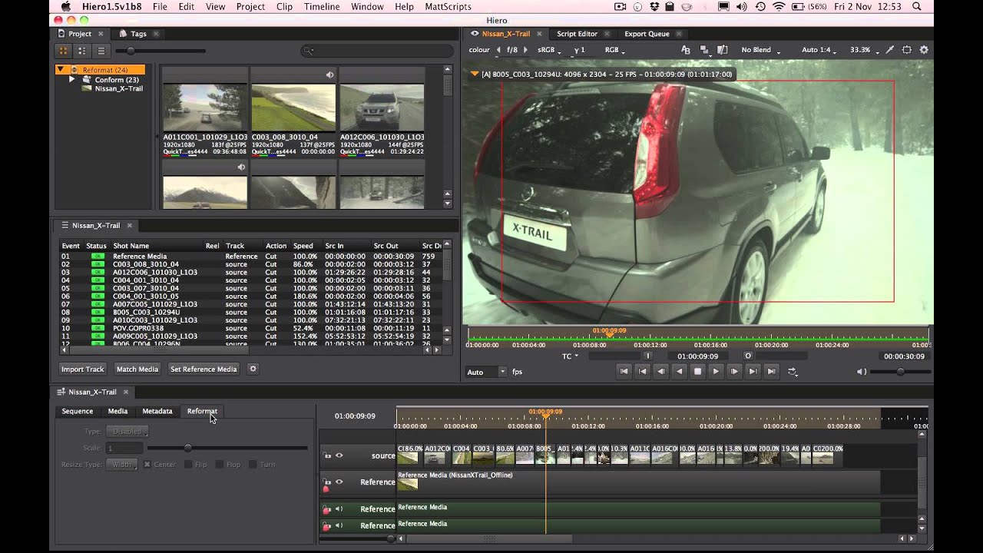Open the sRGB colourspace dropdown
Image resolution: width=983 pixels, height=553 pixels.
(x=548, y=50)
